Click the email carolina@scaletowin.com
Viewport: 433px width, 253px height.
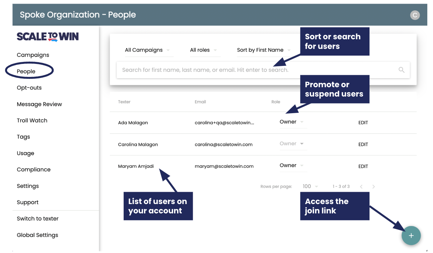[224, 144]
